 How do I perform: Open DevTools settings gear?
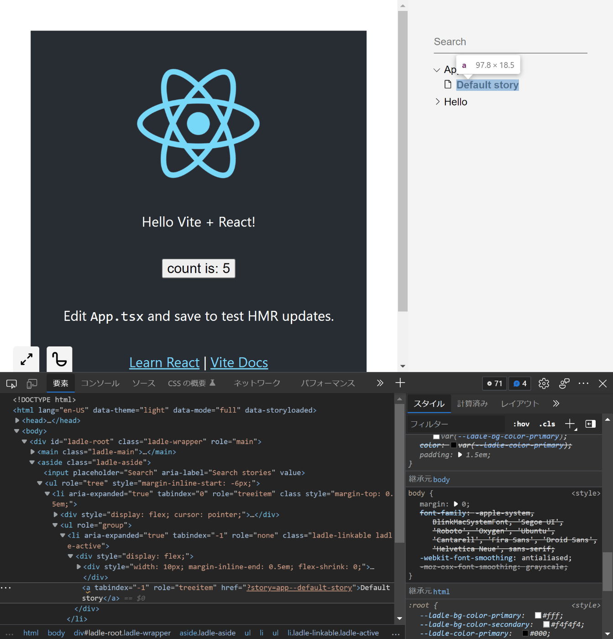(544, 383)
